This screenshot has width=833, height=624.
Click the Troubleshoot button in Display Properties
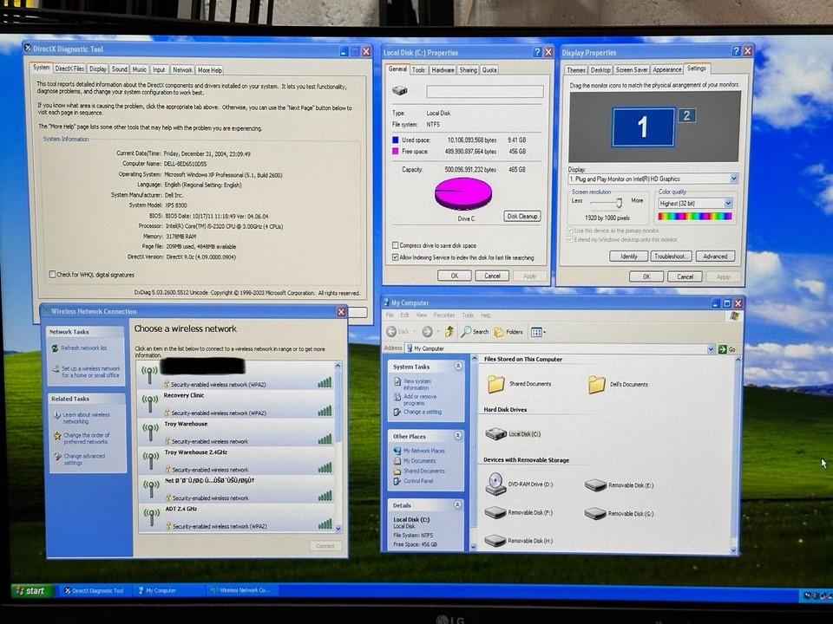pyautogui.click(x=672, y=256)
